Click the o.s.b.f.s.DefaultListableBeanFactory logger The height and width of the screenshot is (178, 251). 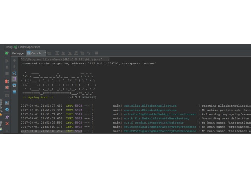click(x=156, y=119)
